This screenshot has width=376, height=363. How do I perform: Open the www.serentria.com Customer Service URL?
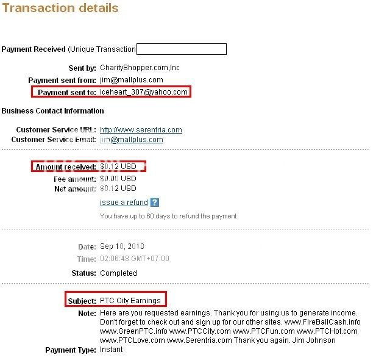click(141, 129)
